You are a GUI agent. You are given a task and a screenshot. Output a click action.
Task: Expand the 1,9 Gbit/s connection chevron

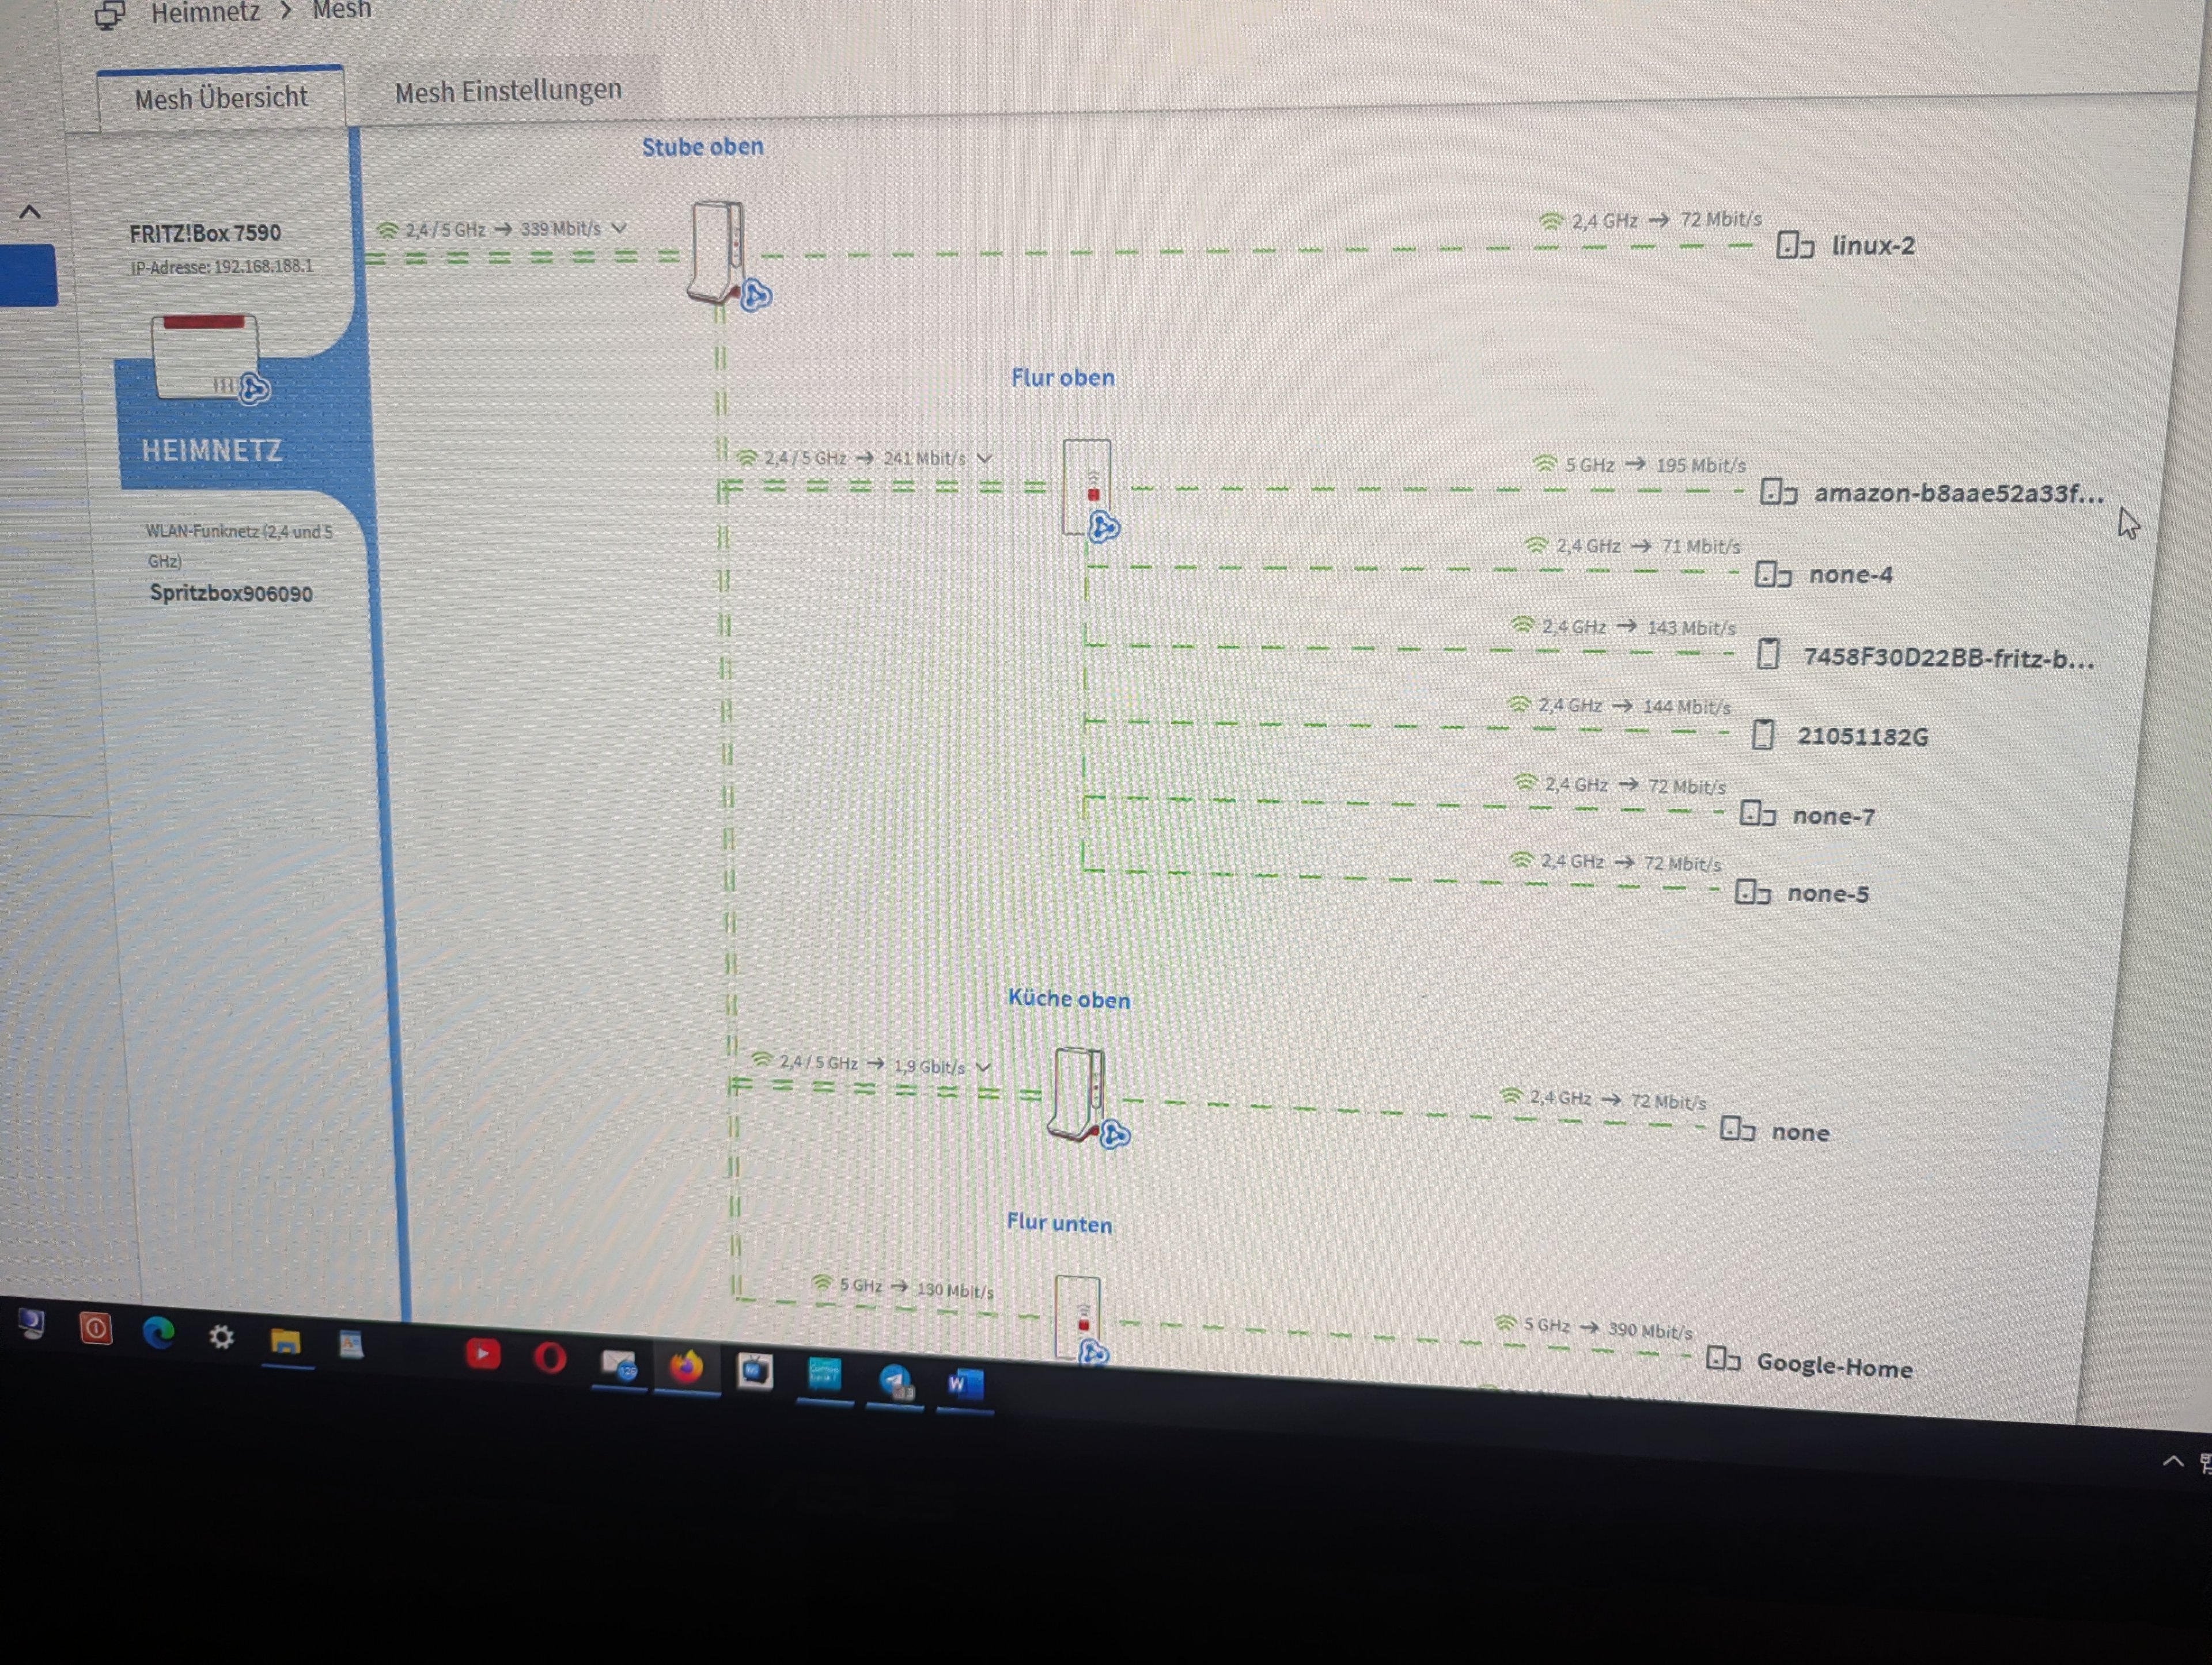click(984, 1067)
